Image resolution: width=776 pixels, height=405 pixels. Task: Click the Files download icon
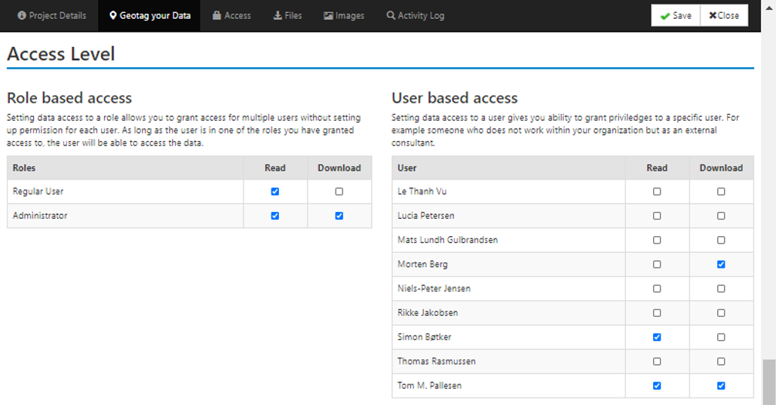point(278,15)
